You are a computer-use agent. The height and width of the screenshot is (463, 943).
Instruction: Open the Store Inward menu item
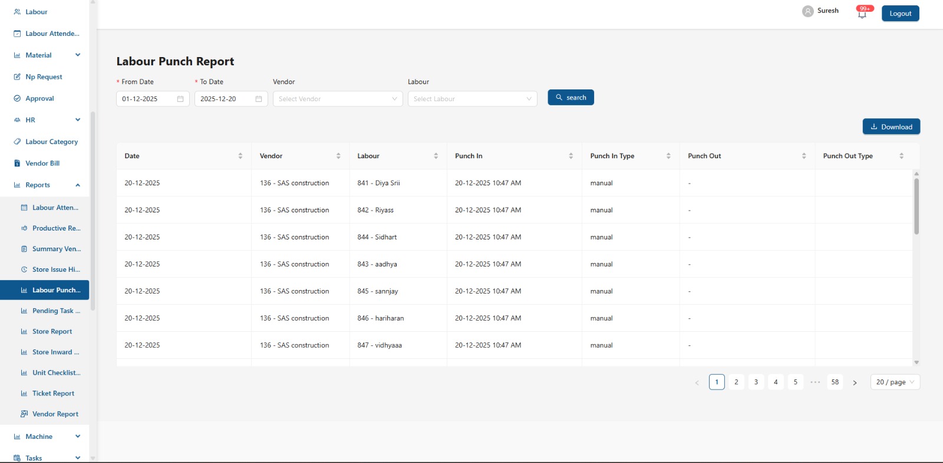coord(45,352)
